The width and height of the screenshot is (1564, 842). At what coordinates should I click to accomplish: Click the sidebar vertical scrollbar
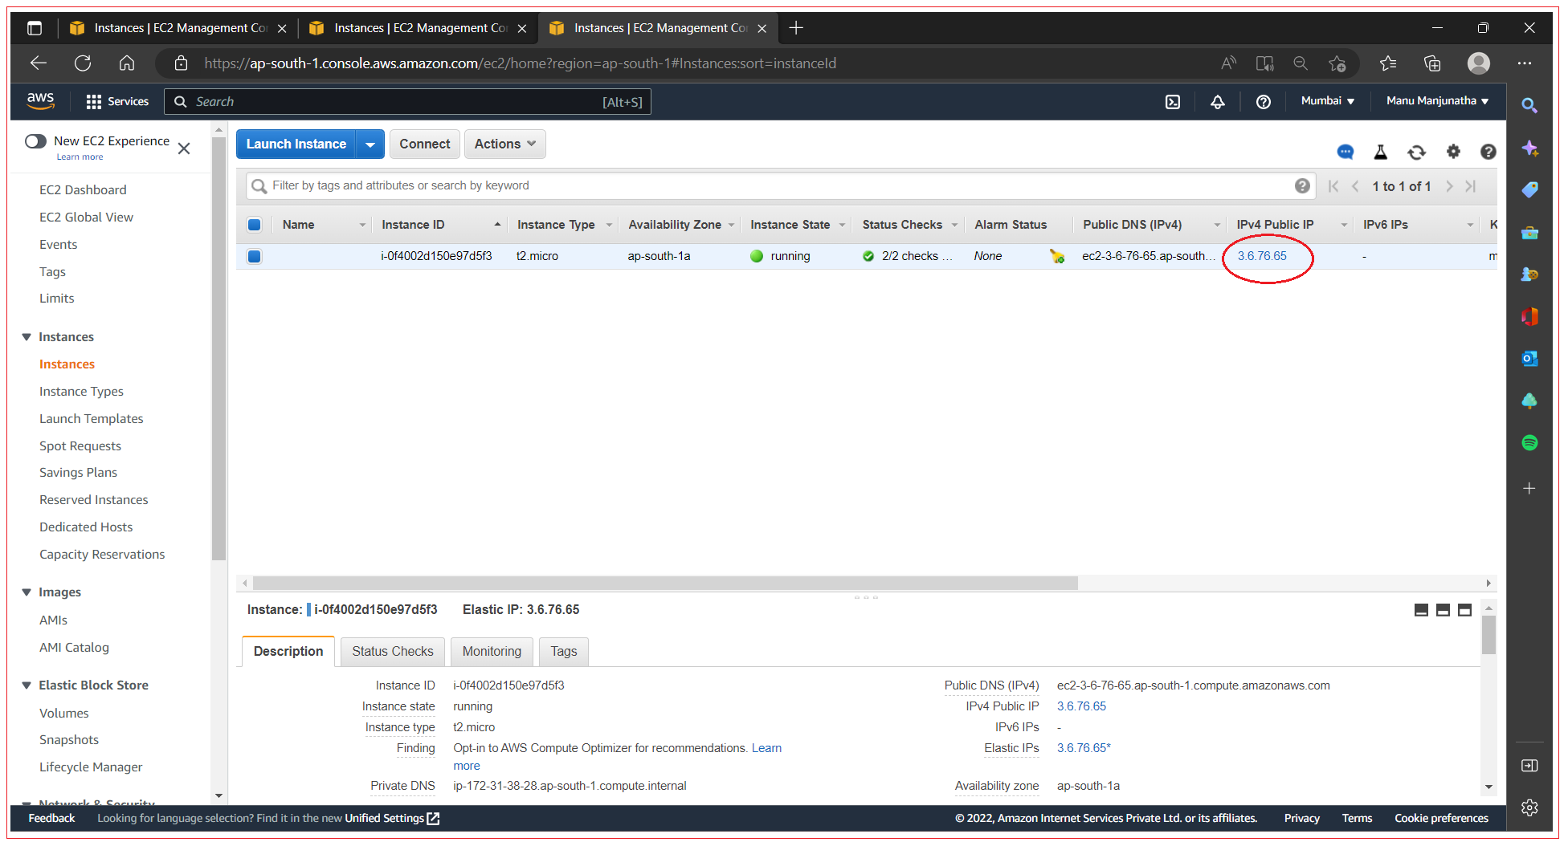pyautogui.click(x=218, y=350)
